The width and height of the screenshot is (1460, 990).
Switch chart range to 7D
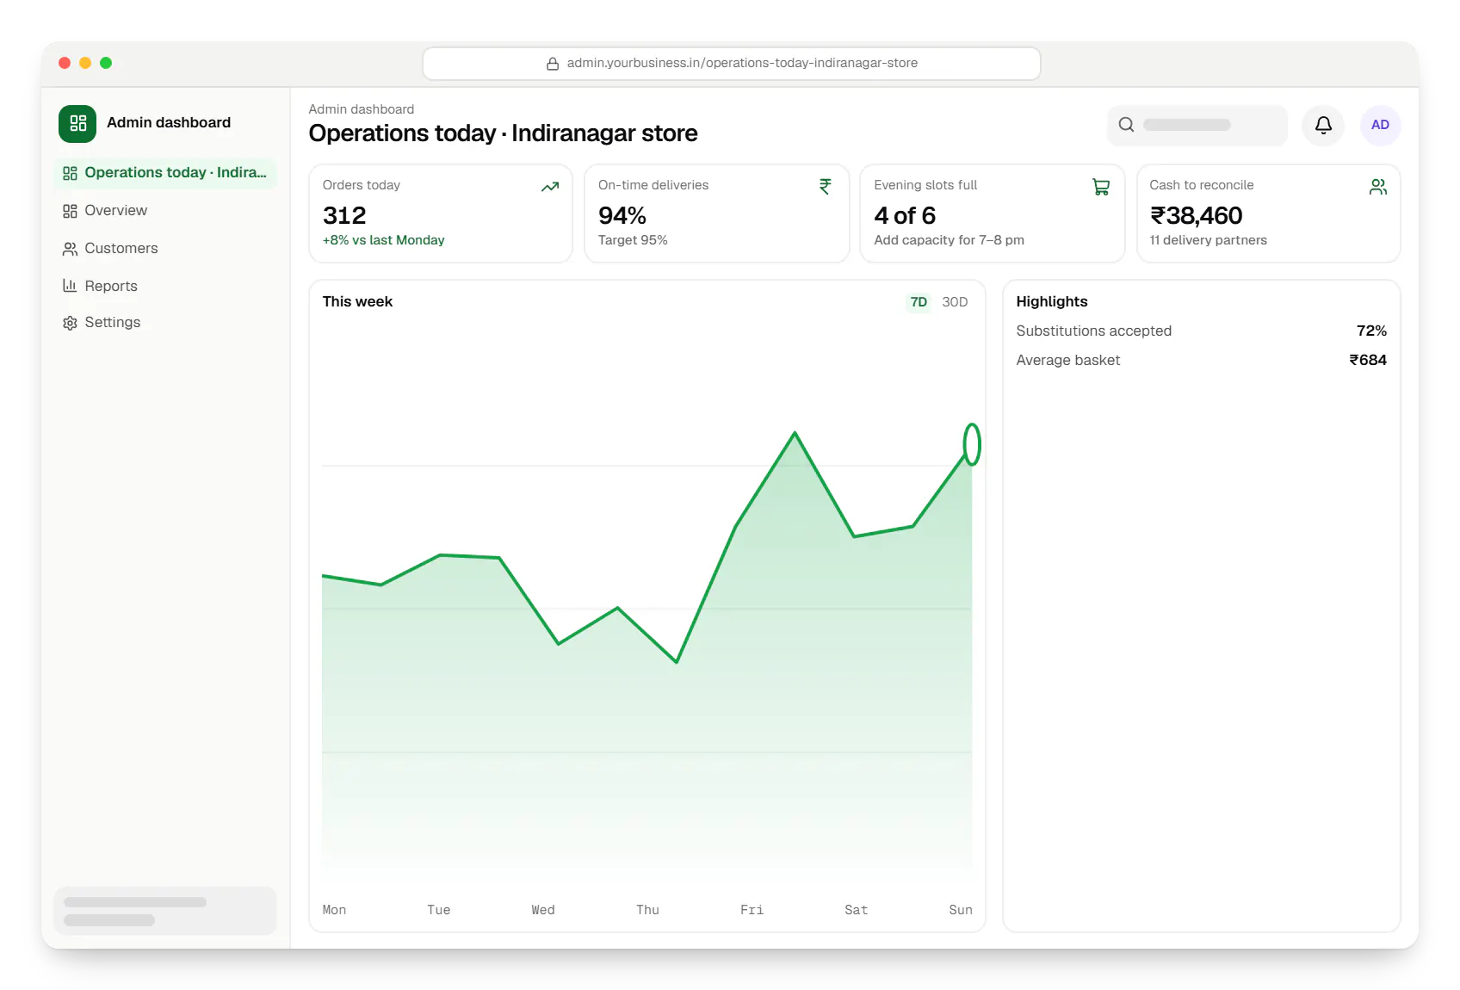click(919, 302)
